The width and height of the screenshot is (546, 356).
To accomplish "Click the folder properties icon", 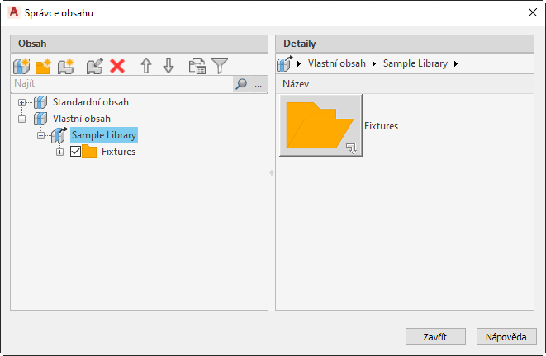I will pos(197,66).
